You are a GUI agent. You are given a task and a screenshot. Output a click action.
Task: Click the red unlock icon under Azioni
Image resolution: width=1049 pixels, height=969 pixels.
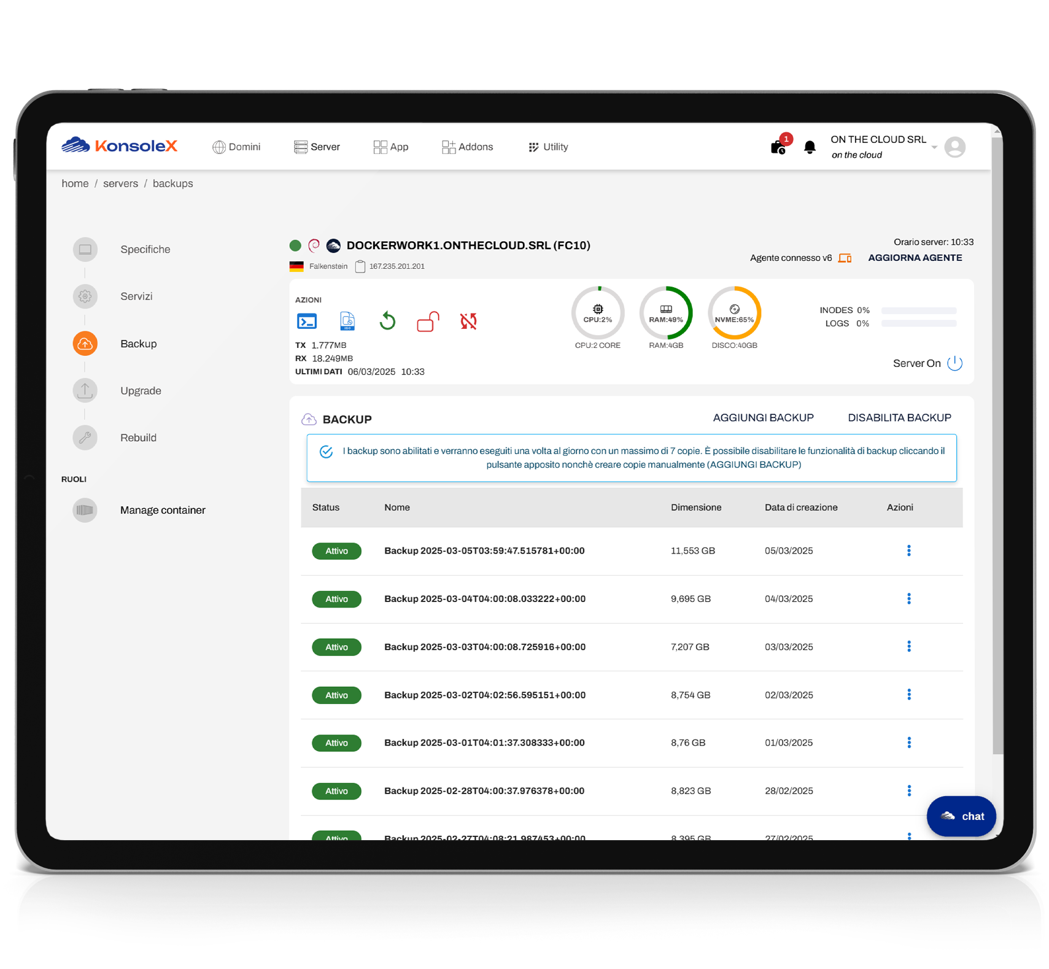(428, 321)
